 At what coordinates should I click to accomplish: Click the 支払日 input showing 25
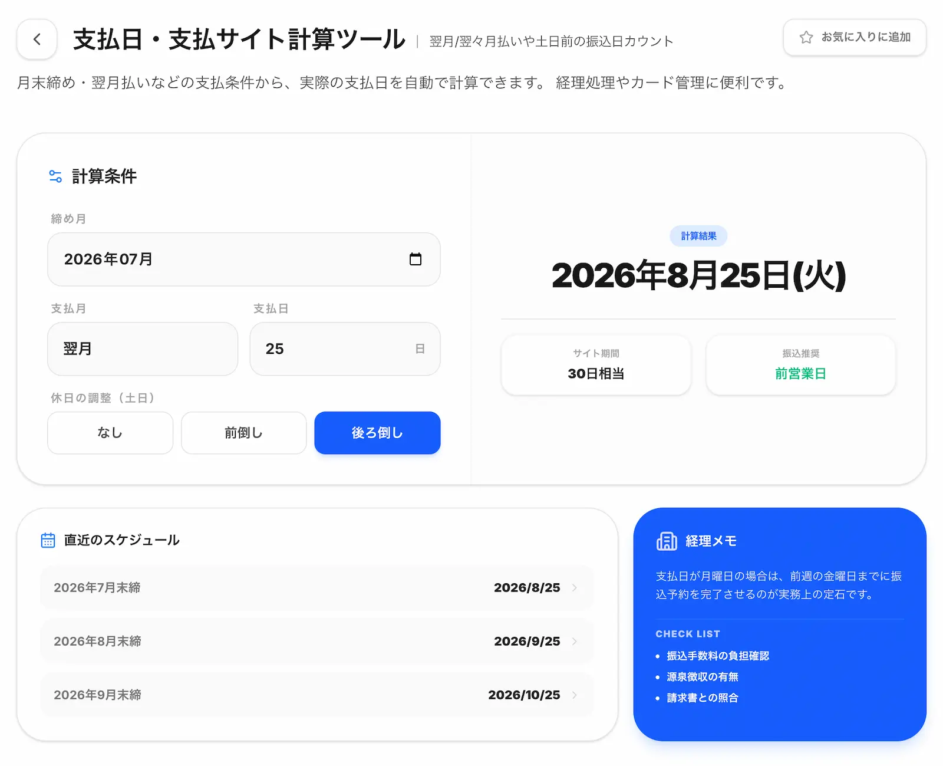[x=345, y=349]
